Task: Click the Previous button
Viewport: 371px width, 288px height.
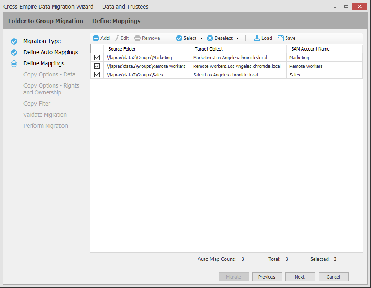Action: click(x=267, y=277)
